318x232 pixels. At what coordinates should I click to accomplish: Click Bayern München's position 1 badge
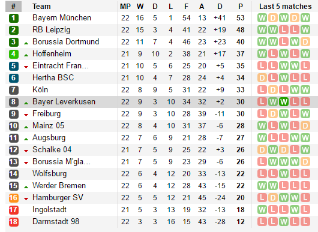[x=14, y=18]
